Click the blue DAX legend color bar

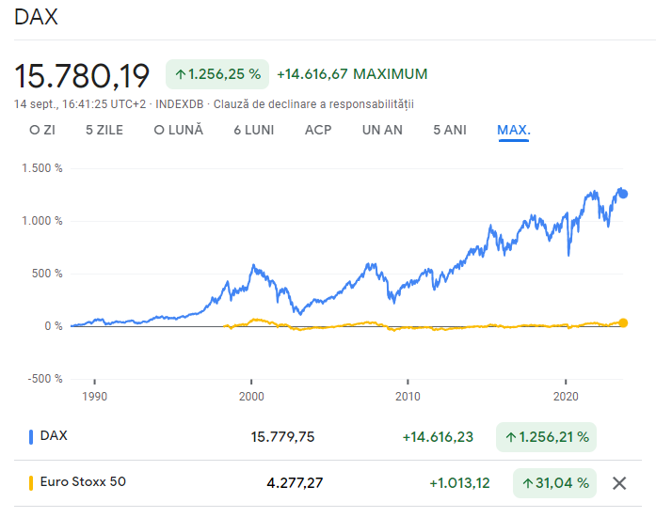click(x=31, y=436)
